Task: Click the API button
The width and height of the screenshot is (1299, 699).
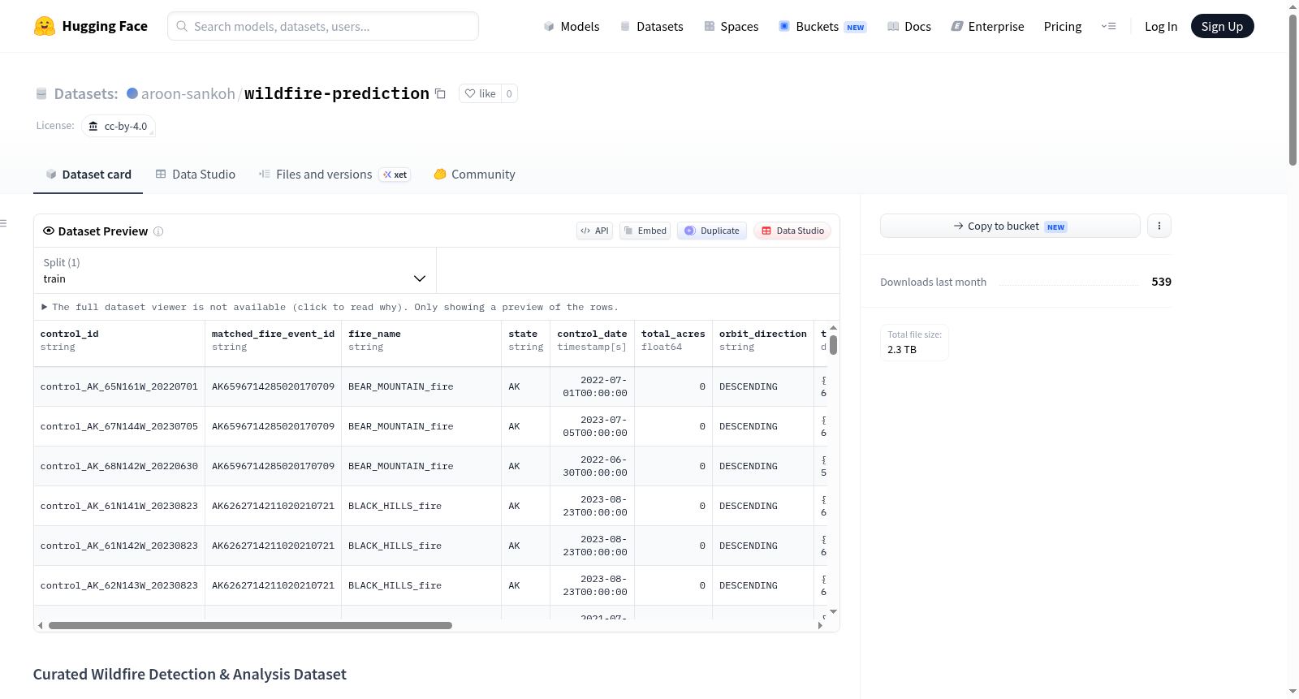Action: (x=594, y=231)
